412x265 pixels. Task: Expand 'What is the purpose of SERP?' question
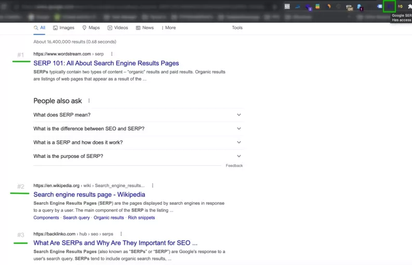pos(138,156)
